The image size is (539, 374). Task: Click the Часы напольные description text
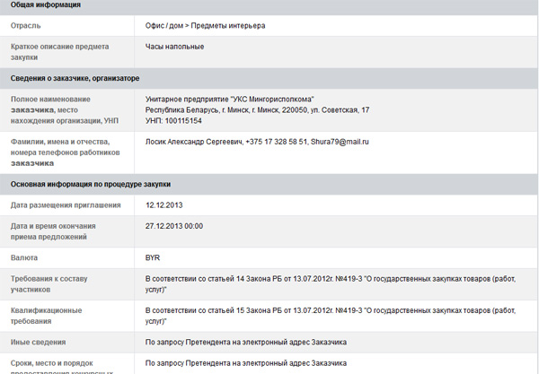pyautogui.click(x=174, y=47)
